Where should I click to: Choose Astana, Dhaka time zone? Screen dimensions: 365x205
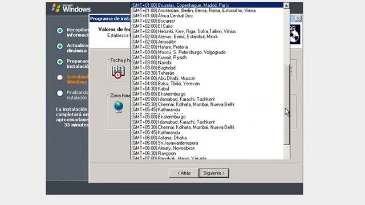pyautogui.click(x=206, y=138)
